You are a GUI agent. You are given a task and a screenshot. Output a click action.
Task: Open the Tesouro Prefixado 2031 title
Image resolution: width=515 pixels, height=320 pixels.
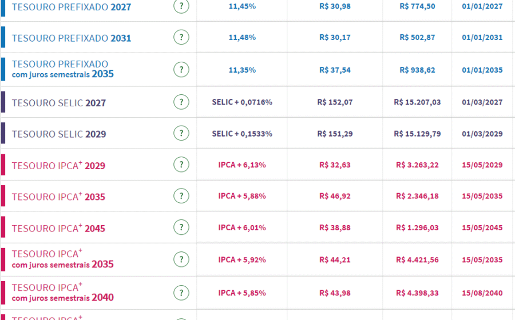(72, 38)
